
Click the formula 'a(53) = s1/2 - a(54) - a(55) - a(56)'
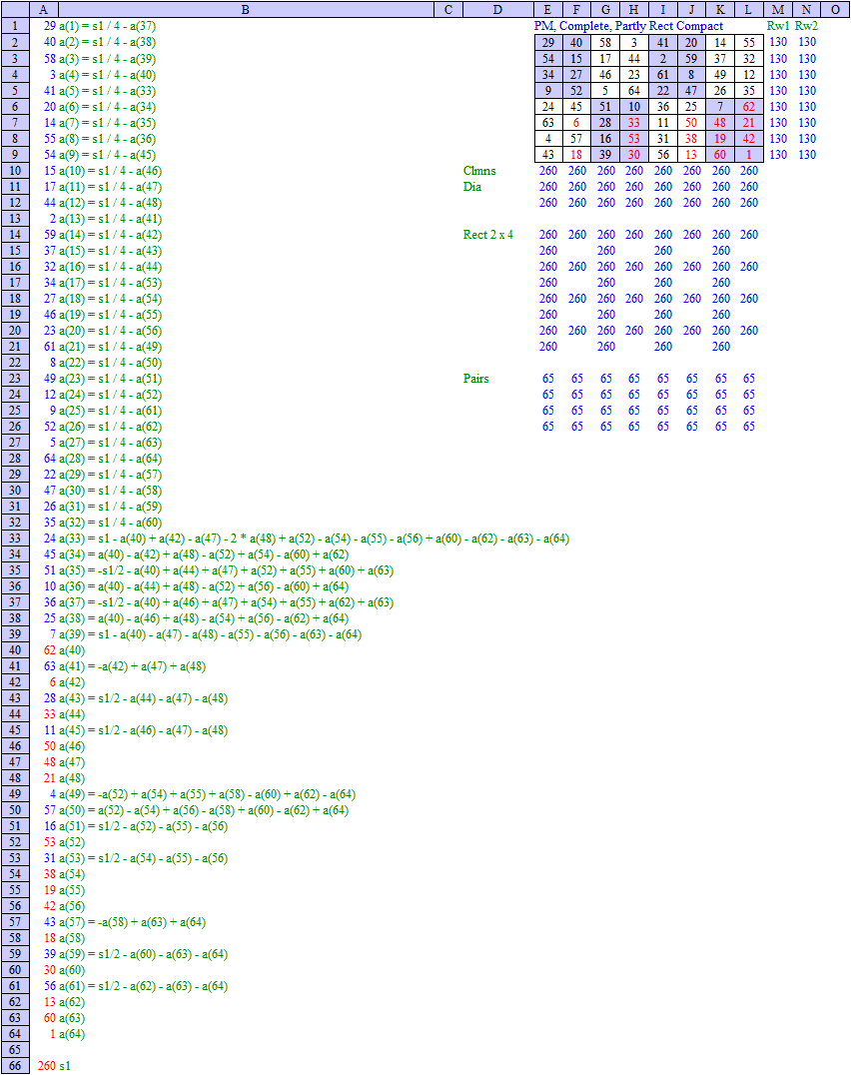pyautogui.click(x=143, y=858)
